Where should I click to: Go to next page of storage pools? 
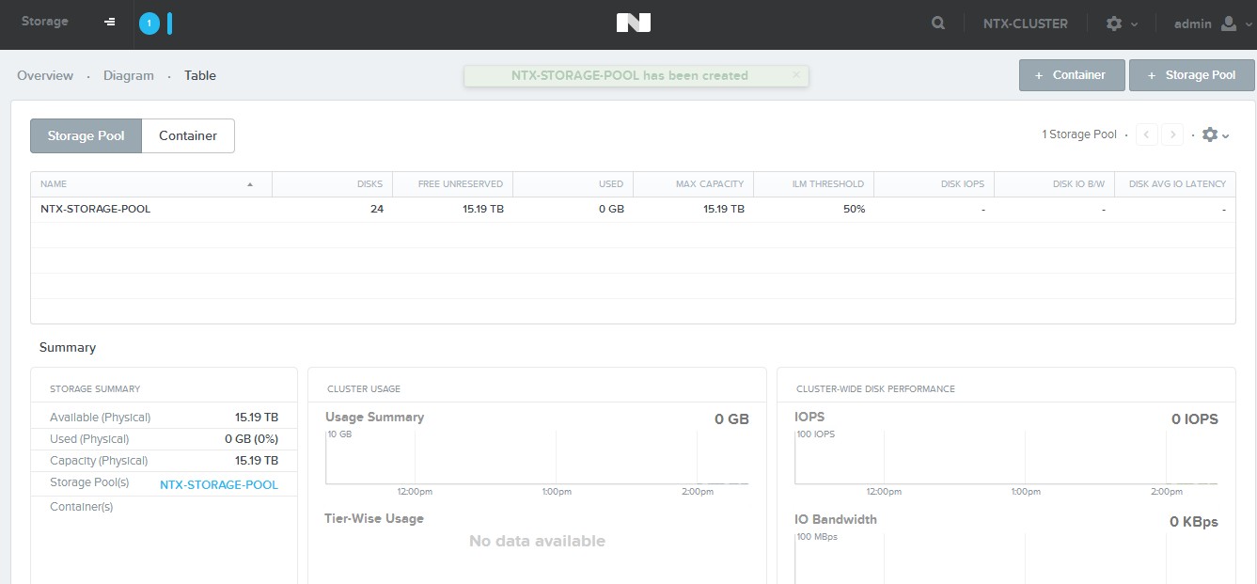pos(1171,134)
